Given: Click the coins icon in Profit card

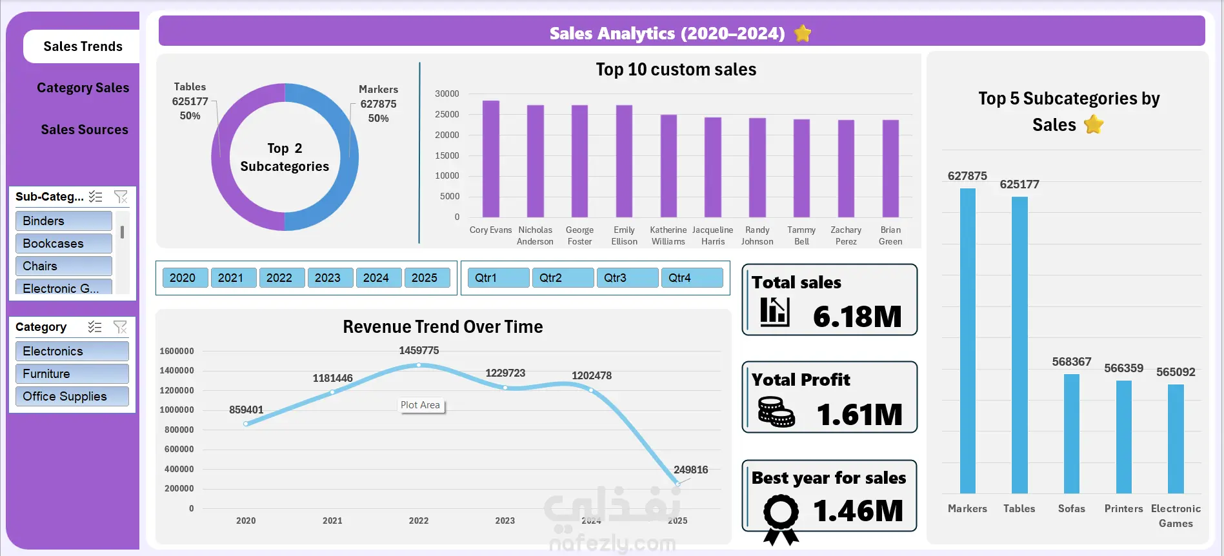Looking at the screenshot, I should click(x=776, y=412).
